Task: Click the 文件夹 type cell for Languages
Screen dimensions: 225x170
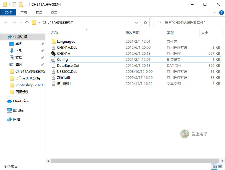Action: 172,41
